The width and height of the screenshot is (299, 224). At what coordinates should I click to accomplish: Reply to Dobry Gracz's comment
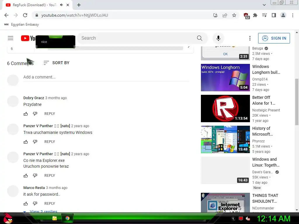click(50, 113)
